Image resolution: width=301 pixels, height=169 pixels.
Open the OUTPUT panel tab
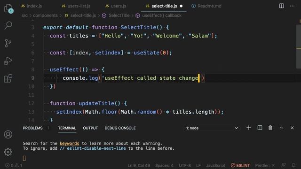[x=90, y=128]
